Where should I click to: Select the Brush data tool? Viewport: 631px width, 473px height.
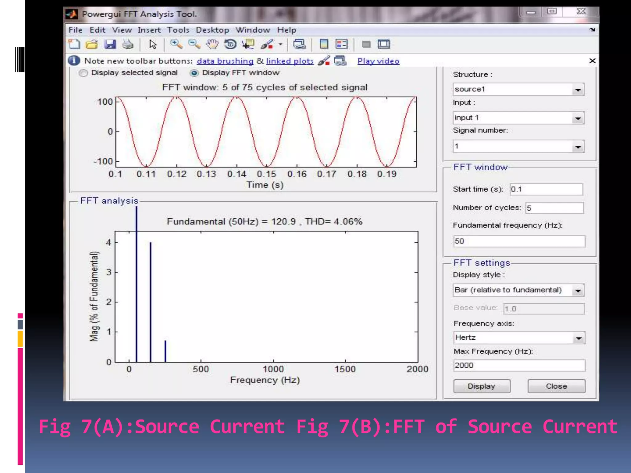click(x=267, y=44)
